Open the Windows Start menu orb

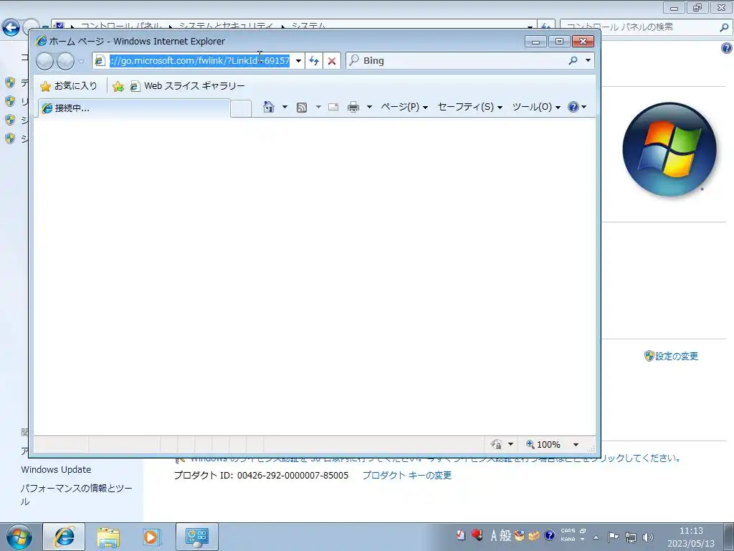[x=19, y=537]
